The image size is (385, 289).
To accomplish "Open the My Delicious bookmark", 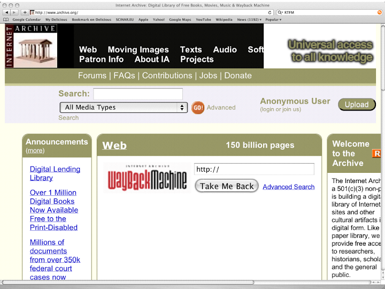I will [56, 19].
